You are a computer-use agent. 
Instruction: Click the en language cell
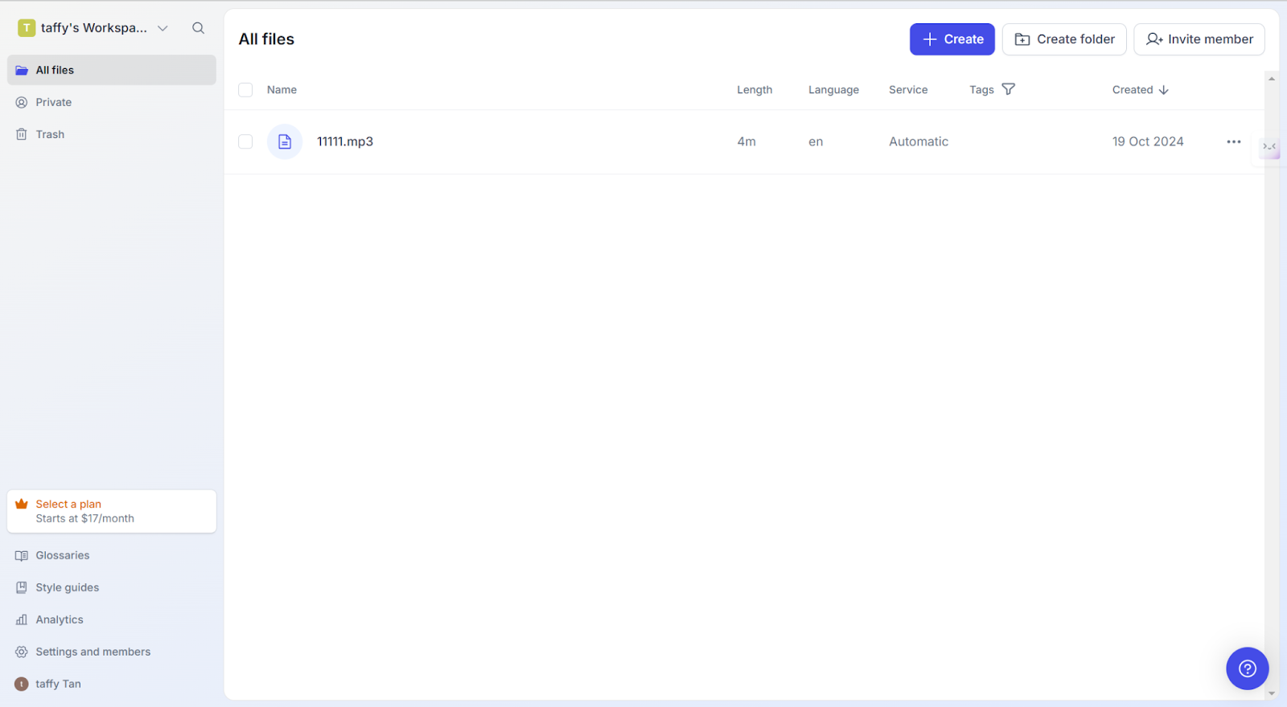tap(816, 141)
